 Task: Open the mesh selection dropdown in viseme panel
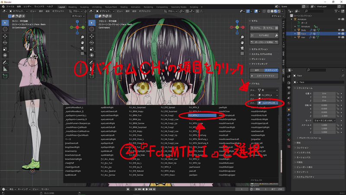point(268,90)
